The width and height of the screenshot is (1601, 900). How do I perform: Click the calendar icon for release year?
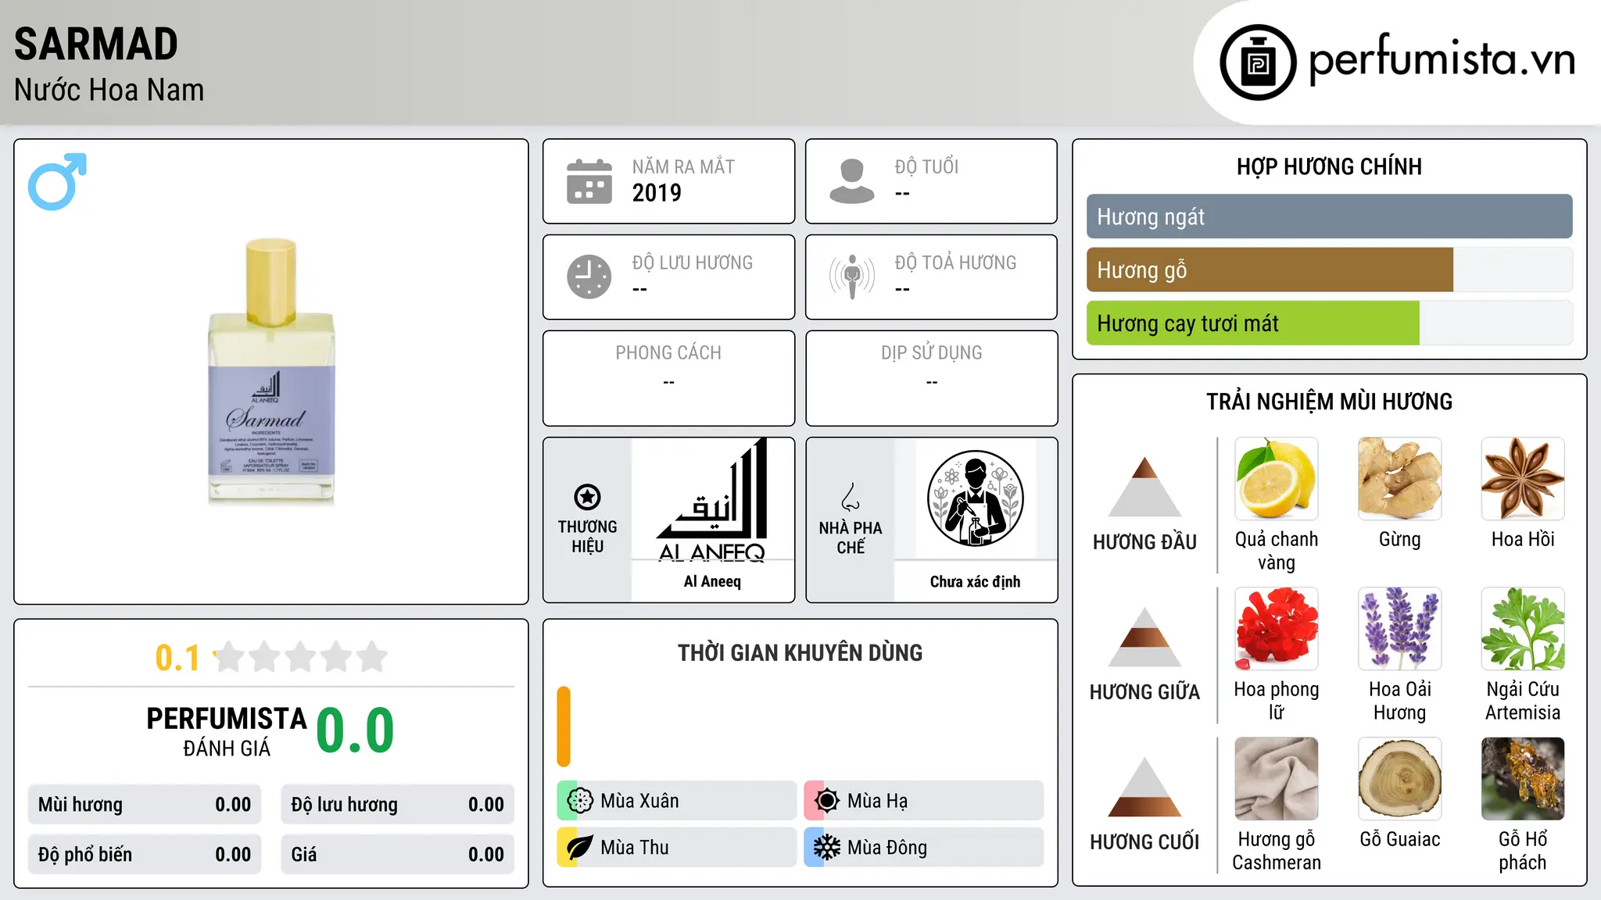(589, 181)
